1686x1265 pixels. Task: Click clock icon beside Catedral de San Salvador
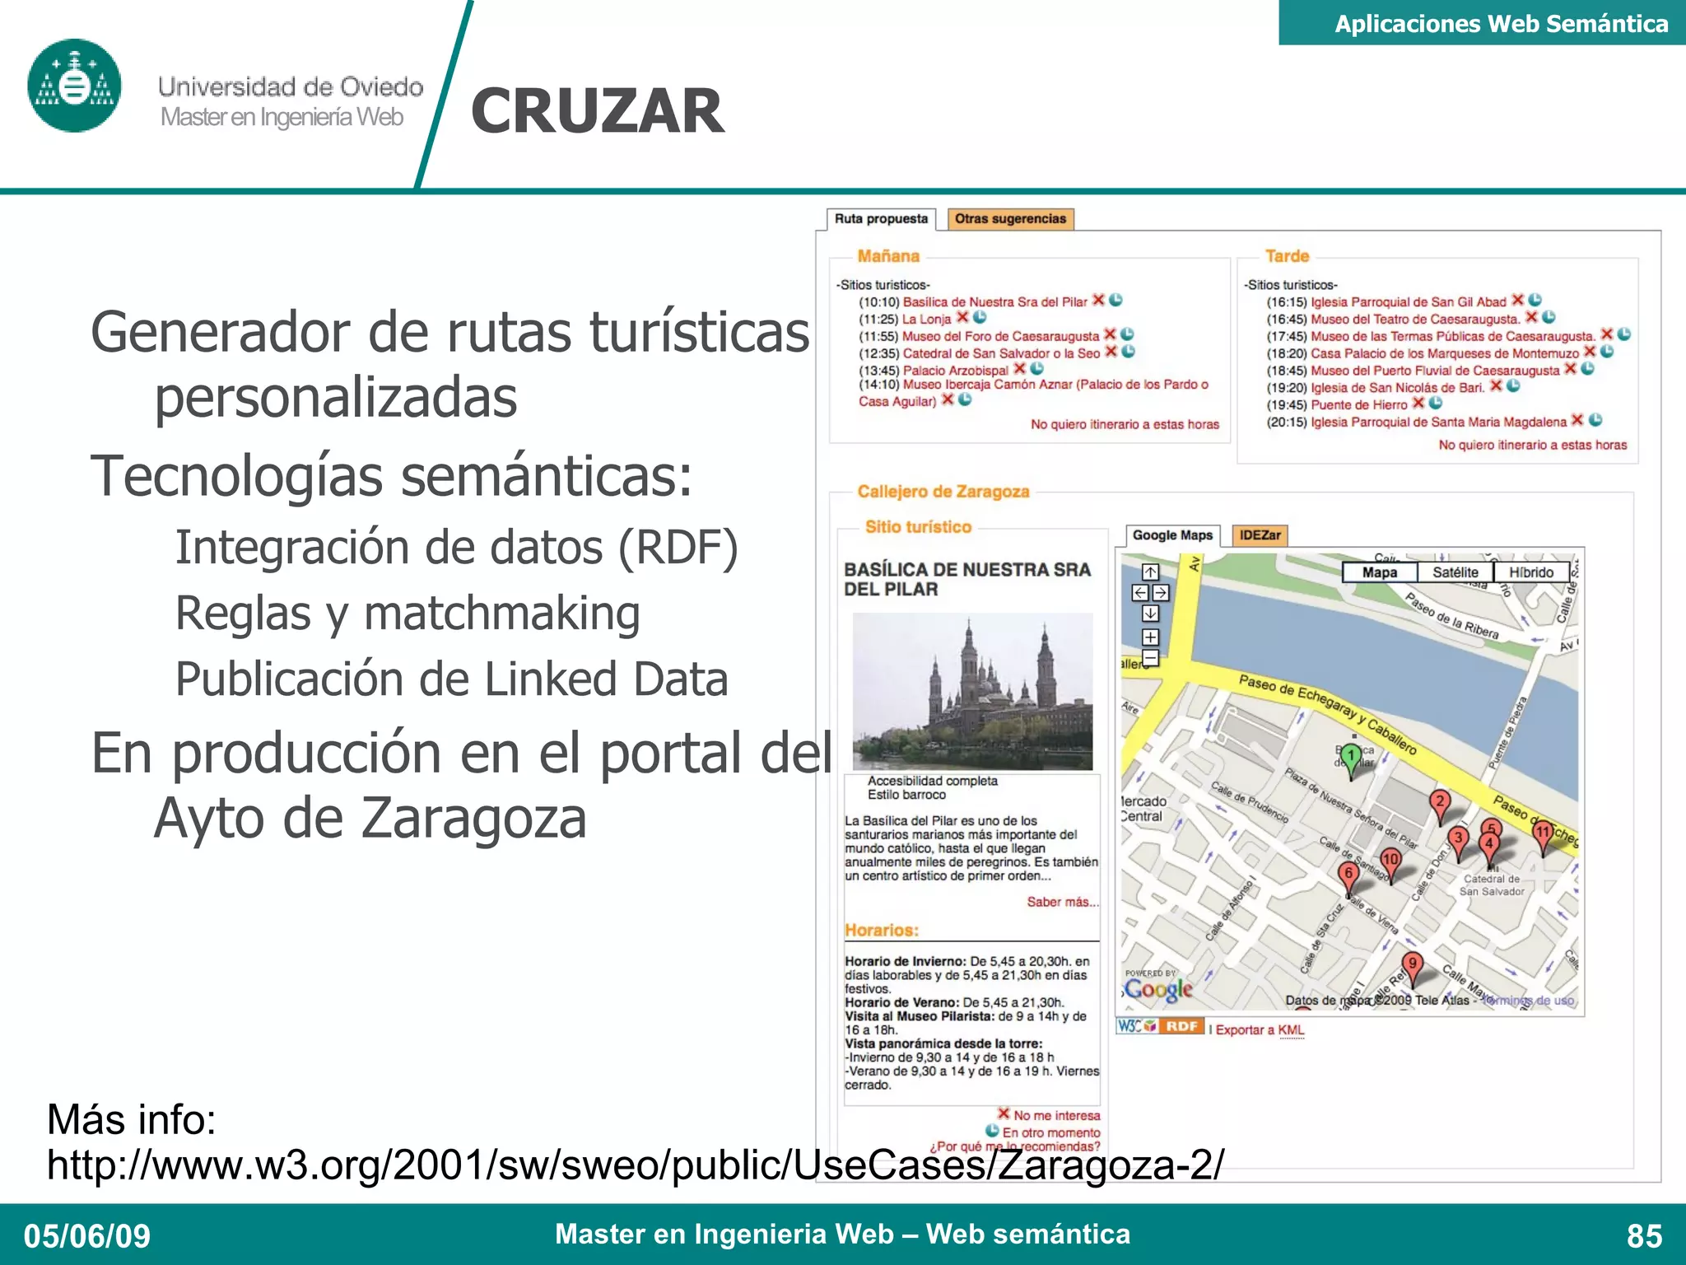pyautogui.click(x=1129, y=352)
